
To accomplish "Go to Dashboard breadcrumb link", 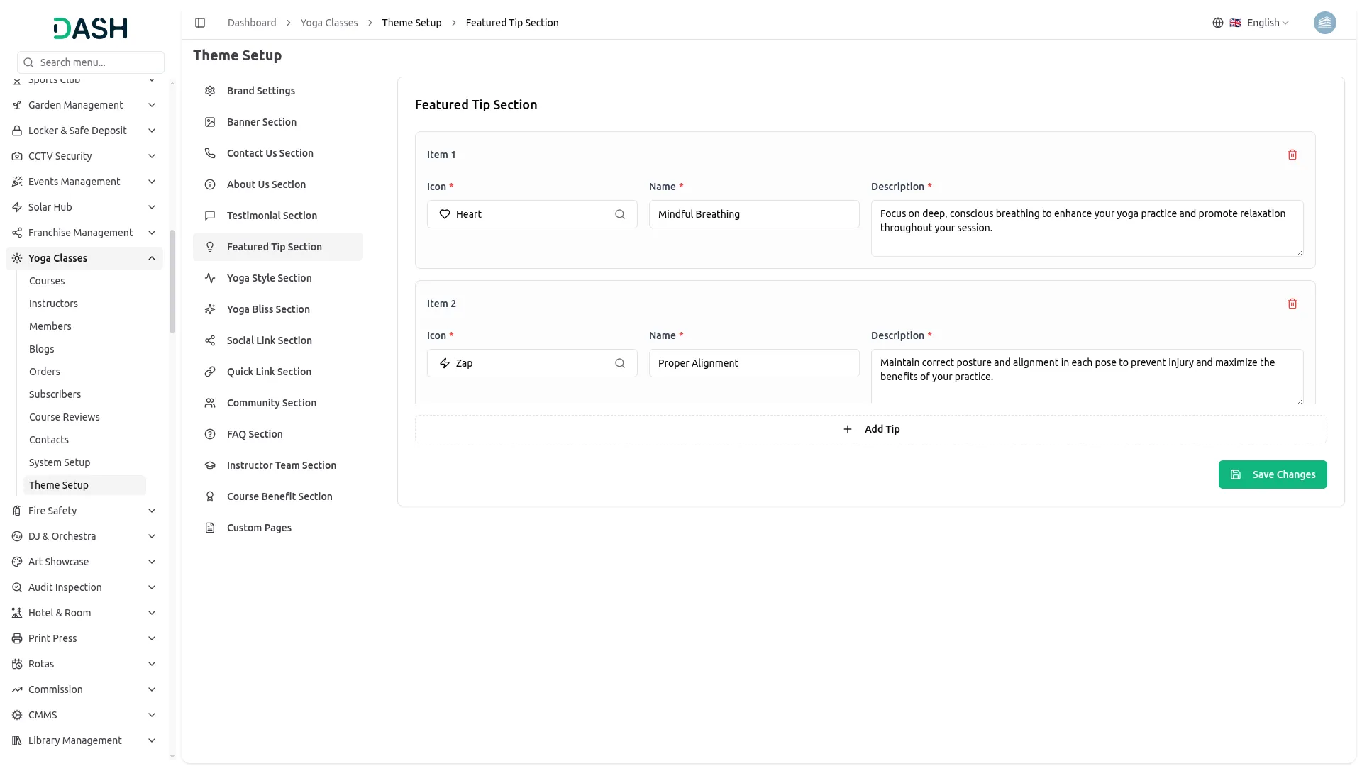I will point(252,23).
